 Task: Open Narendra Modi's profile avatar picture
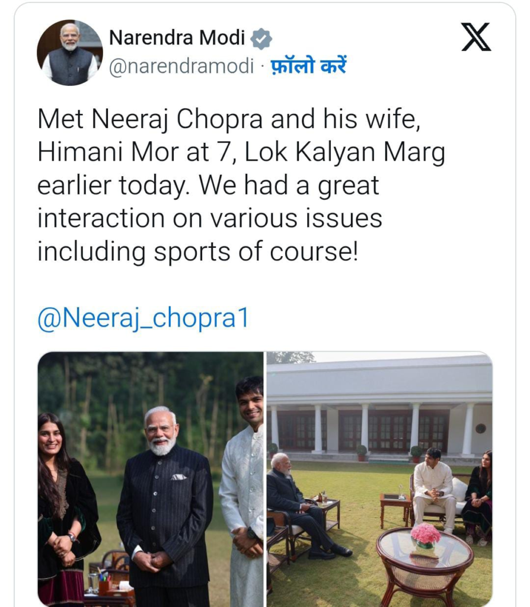(x=69, y=52)
